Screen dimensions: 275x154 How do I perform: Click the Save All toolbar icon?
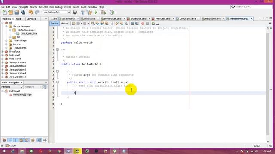(23, 12)
